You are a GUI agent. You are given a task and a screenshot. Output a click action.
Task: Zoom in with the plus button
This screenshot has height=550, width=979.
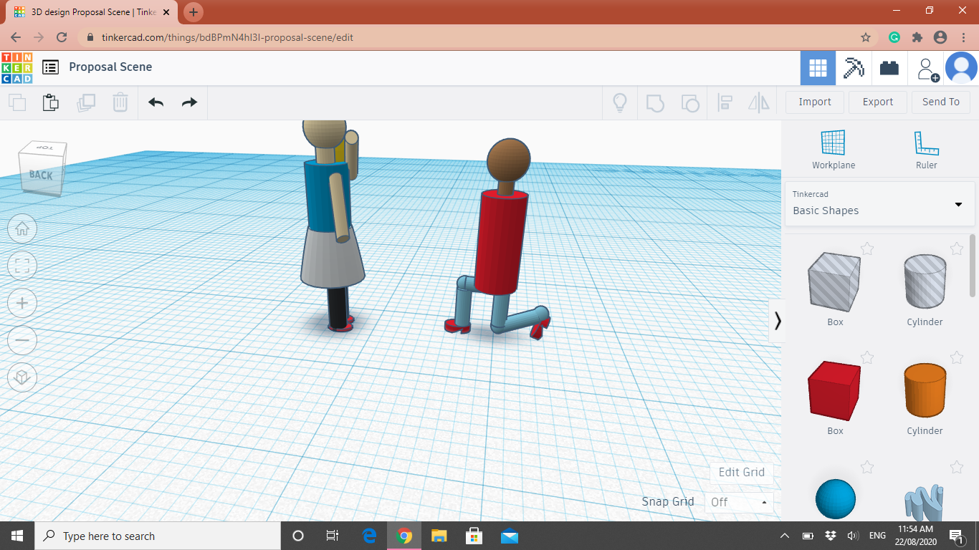coord(22,303)
